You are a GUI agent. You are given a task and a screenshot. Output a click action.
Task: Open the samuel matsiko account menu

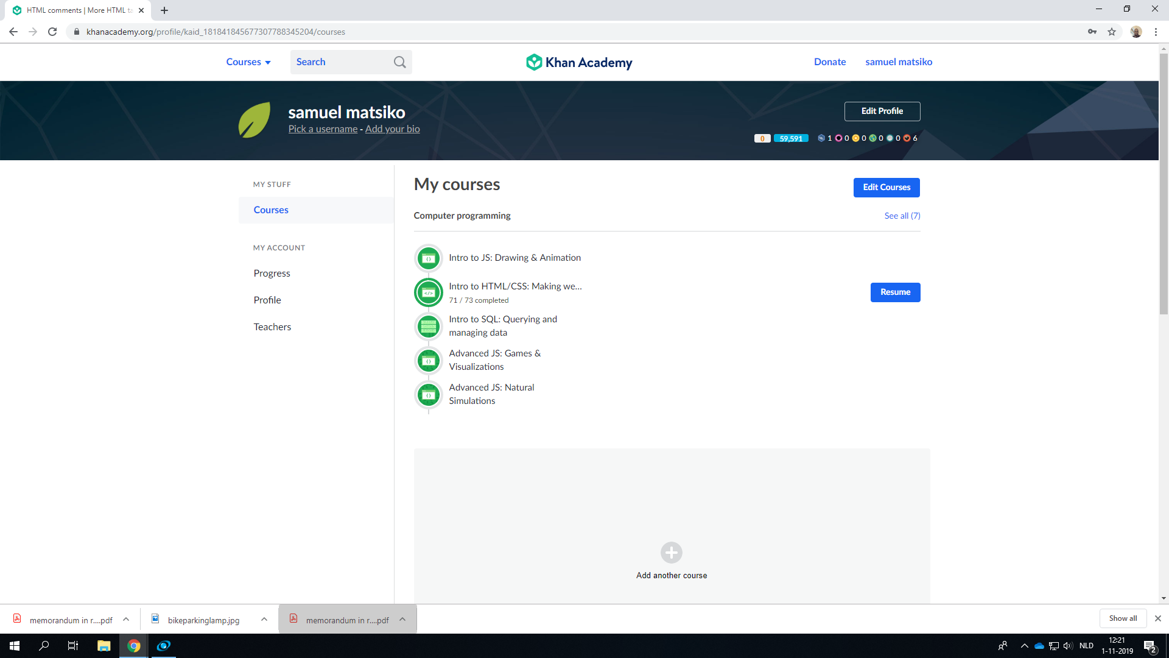coord(899,62)
